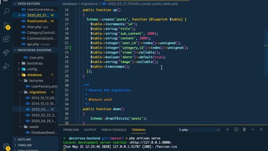Open CategoryControll... in open editors

(x=35, y=33)
